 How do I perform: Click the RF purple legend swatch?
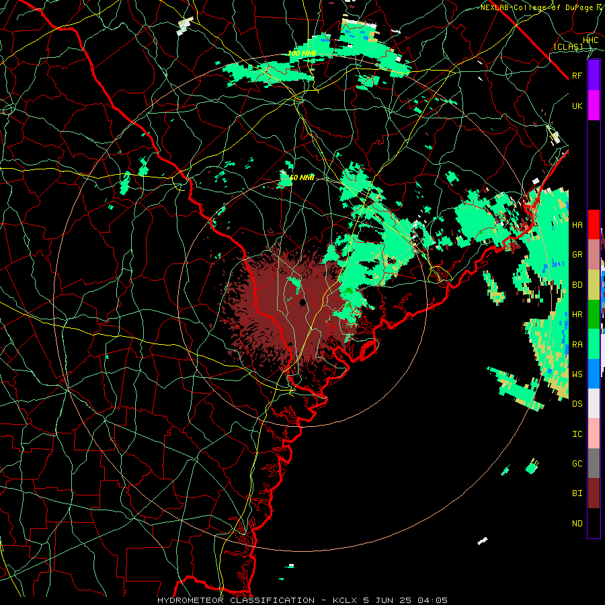coord(594,75)
